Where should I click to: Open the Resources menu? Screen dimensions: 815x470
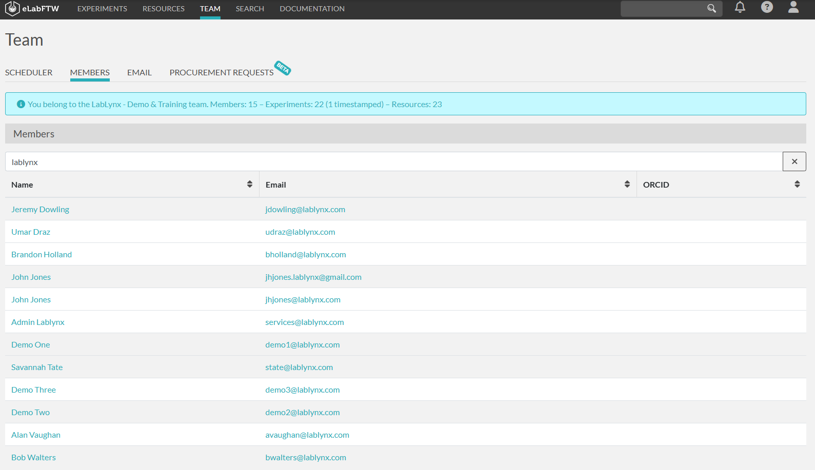coord(163,9)
